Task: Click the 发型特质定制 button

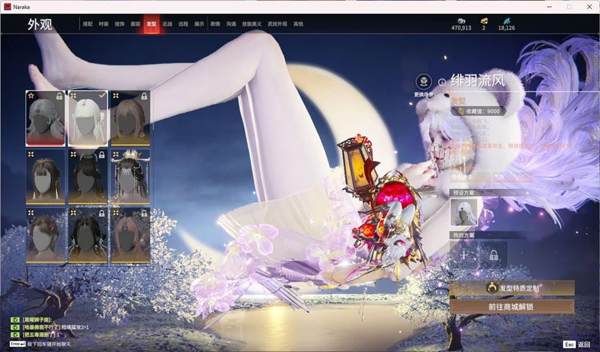Action: (x=512, y=288)
